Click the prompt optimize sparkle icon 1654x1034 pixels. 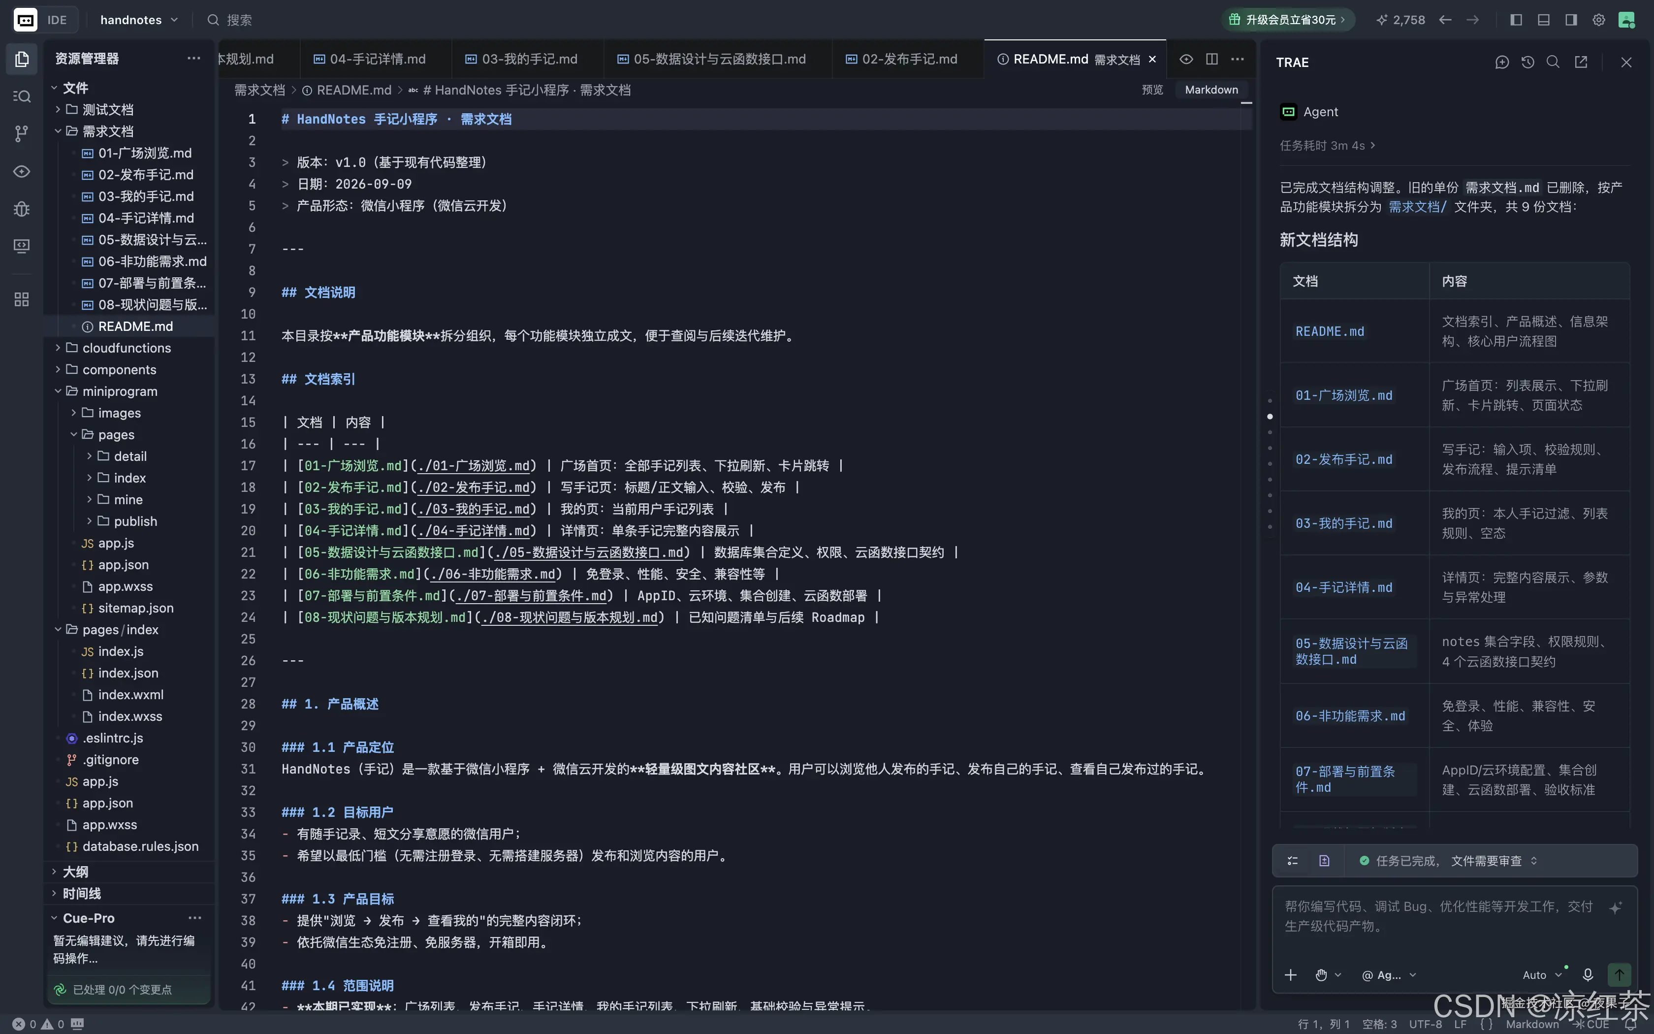(x=1616, y=907)
